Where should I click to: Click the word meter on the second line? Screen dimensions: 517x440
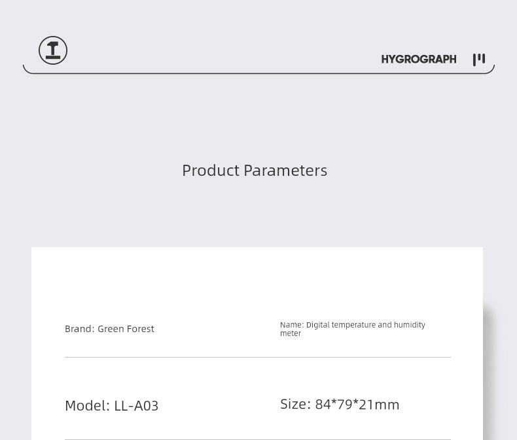pyautogui.click(x=291, y=333)
